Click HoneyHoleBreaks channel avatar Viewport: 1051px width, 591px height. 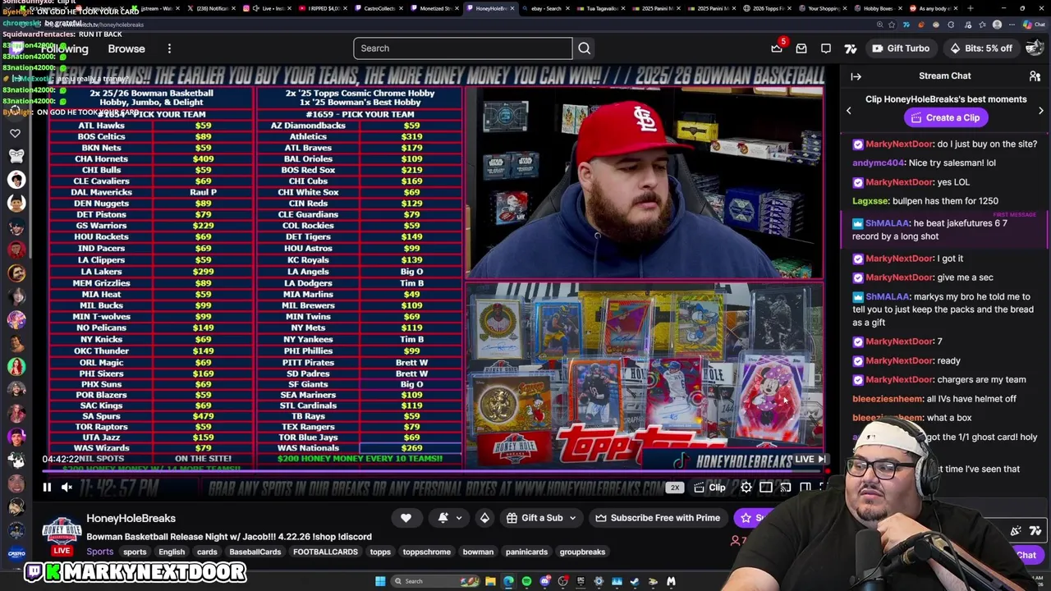pos(62,531)
